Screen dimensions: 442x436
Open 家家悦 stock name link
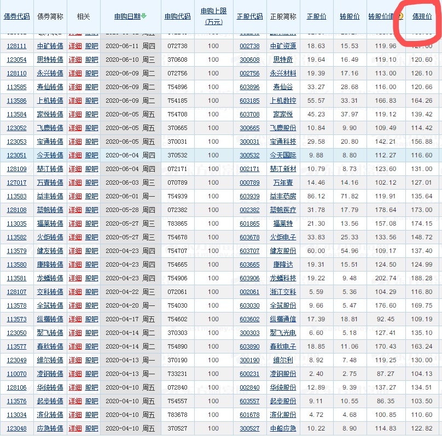click(283, 114)
